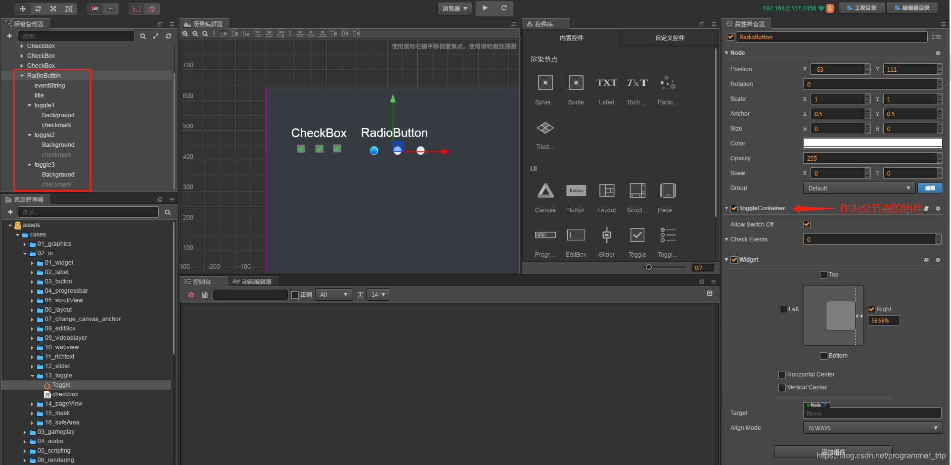Click the Refresh preview button
This screenshot has height=465, width=951.
point(504,8)
